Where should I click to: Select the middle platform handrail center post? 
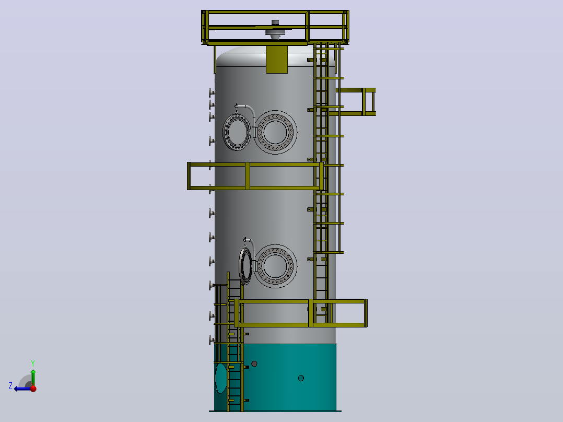[248, 176]
